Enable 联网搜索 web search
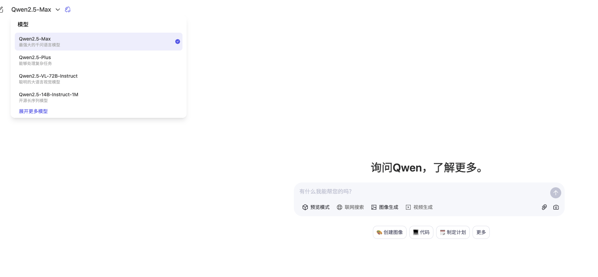The height and width of the screenshot is (277, 598). click(x=350, y=207)
